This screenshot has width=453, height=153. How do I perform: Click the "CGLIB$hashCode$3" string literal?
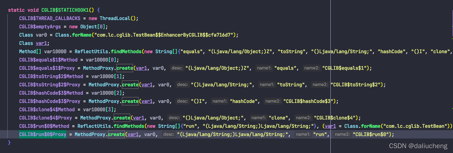coord(308,101)
